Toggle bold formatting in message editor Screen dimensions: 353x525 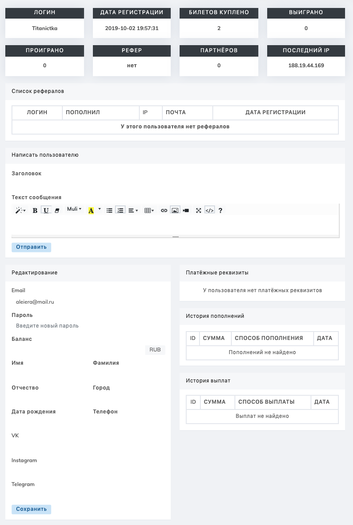35,210
